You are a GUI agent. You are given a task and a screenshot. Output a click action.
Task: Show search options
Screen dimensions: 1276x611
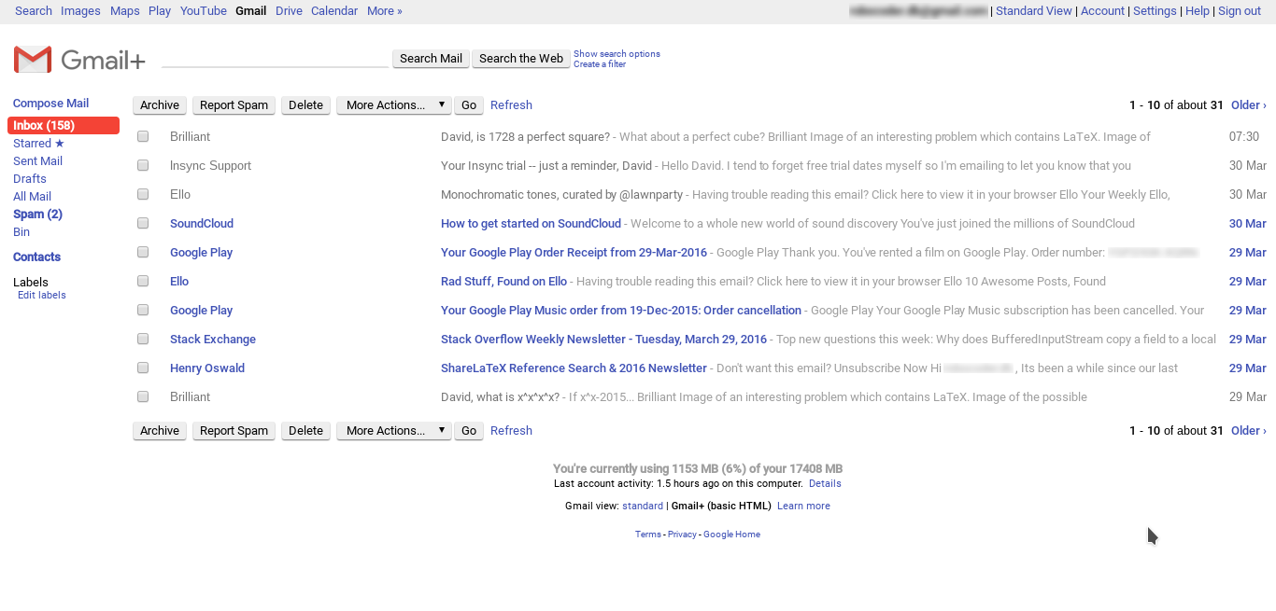[x=617, y=53]
